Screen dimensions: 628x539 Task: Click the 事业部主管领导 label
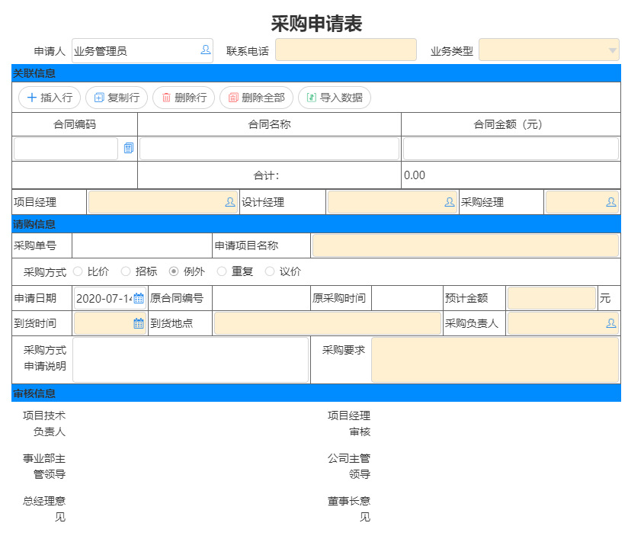point(44,467)
